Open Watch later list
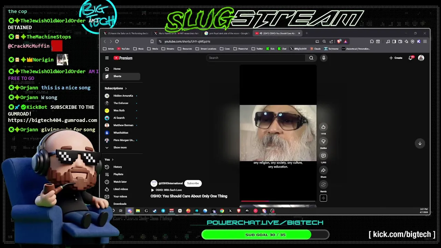The width and height of the screenshot is (441, 248). [121, 182]
